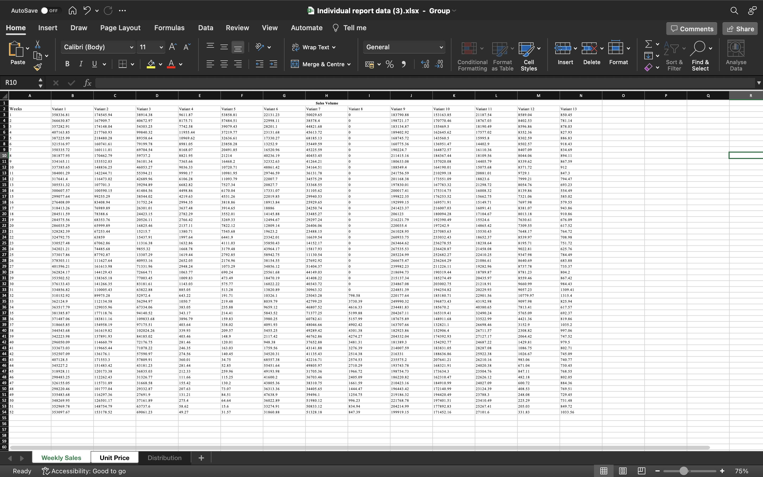The height and width of the screenshot is (477, 763).
Task: Align cell text to the top
Action: pos(210,47)
